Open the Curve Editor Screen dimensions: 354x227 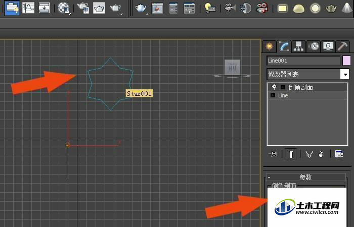(28, 8)
